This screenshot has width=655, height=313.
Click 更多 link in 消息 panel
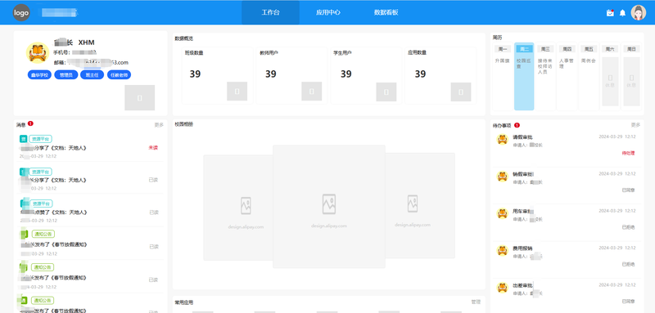158,124
